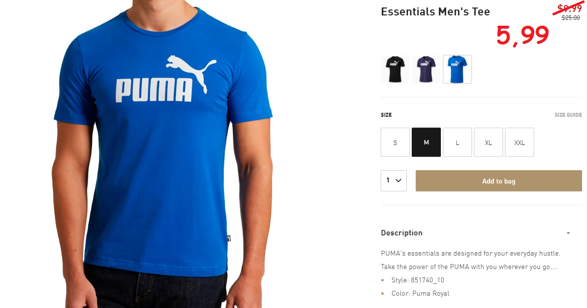This screenshot has width=587, height=308.
Task: Select the navy purple tee color thumbnail
Action: click(426, 69)
